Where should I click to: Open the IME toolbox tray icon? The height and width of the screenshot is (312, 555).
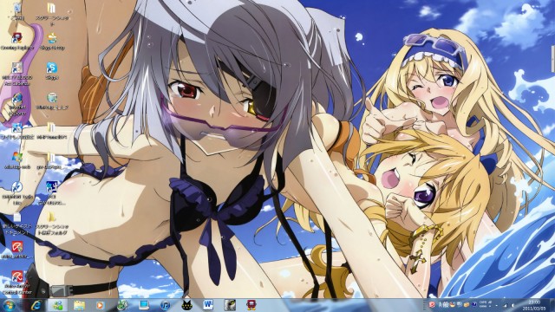[x=467, y=304]
